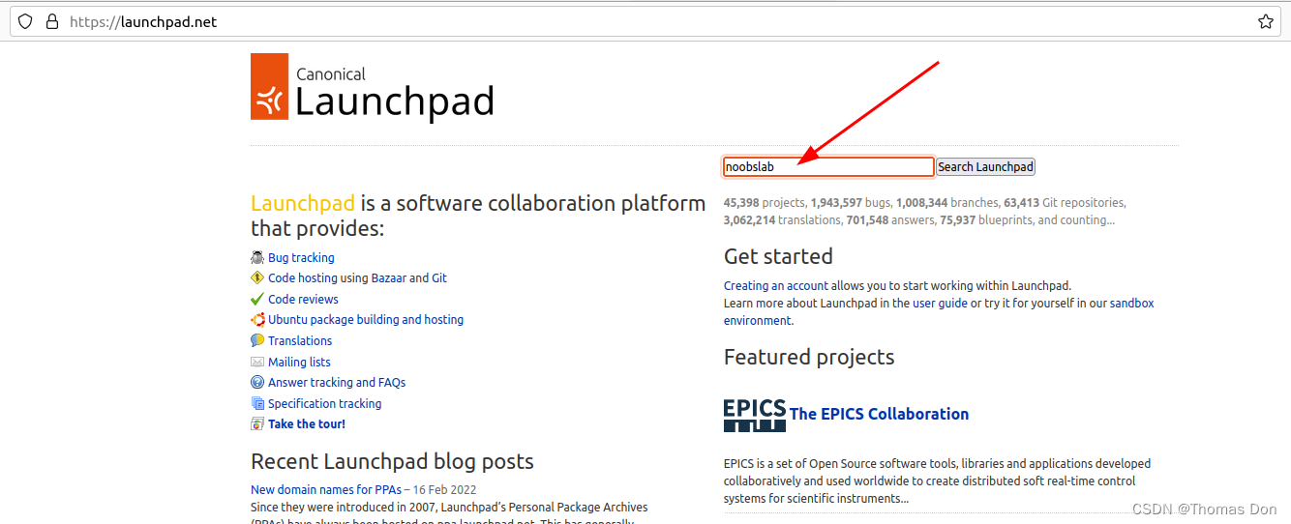Click the 3,062,214 translations statistic text
Viewport: 1291px width, 524px height.
[782, 219]
